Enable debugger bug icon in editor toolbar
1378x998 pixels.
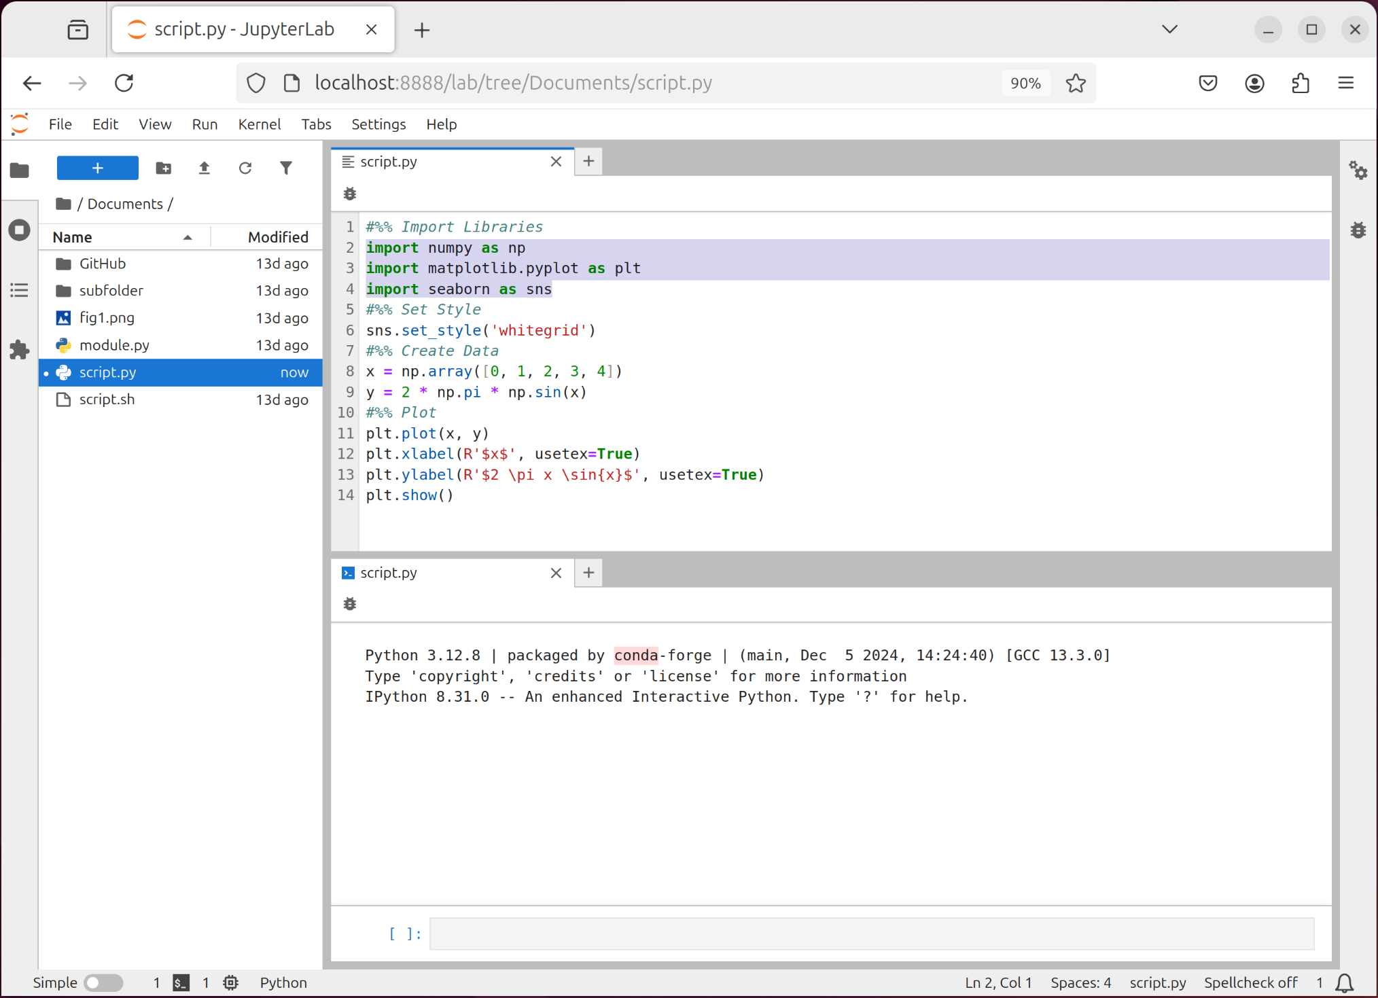[350, 194]
